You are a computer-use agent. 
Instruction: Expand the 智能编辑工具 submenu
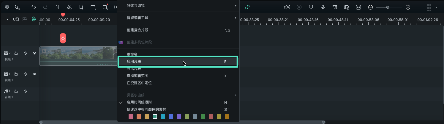point(178,18)
